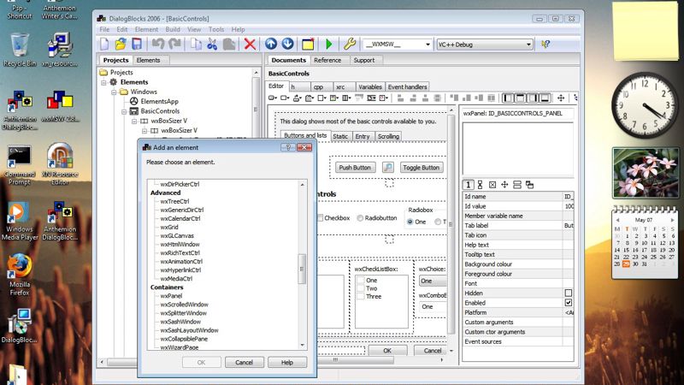Click Cancel button in dialog preview

(x=430, y=351)
